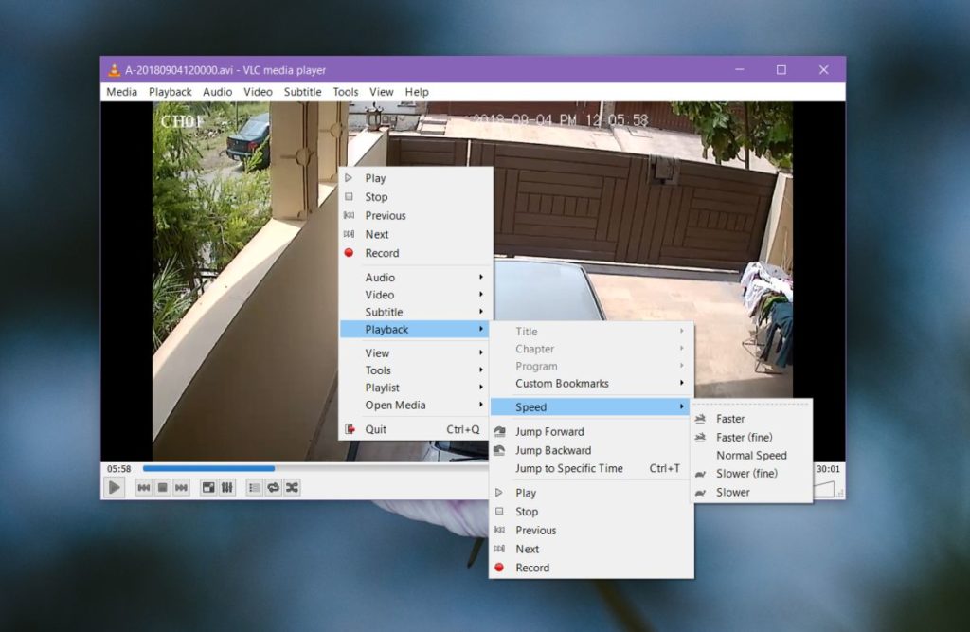Show the playlist via its toolbar icon
Viewport: 970px width, 632px height.
(x=253, y=487)
